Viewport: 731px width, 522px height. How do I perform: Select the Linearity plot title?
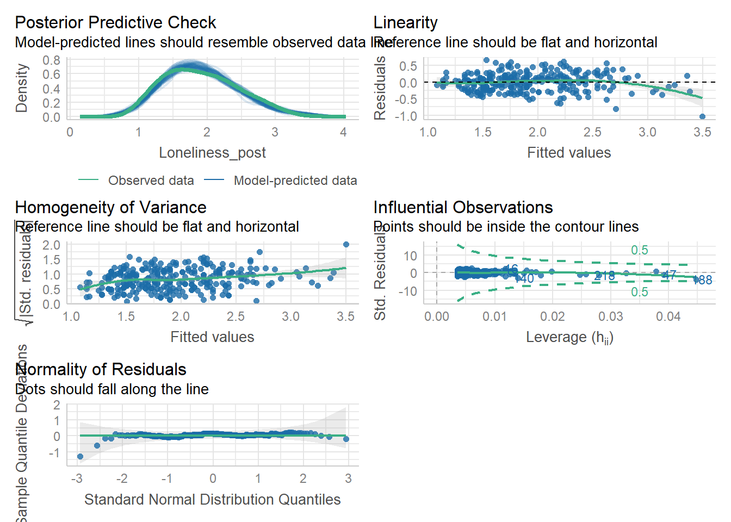(405, 22)
